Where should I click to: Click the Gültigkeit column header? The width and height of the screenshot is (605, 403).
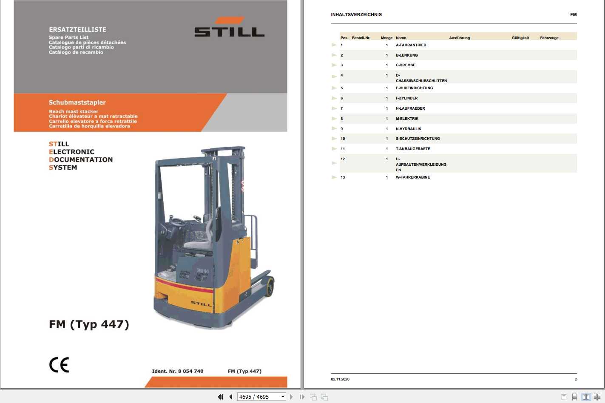point(520,38)
